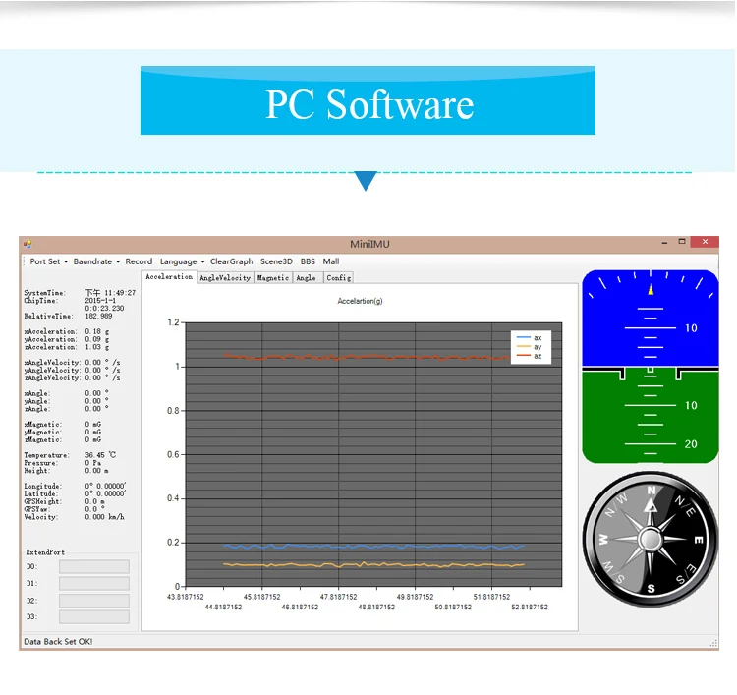Screen dimensions: 737x695
Task: Open the Scene3D view
Action: pyautogui.click(x=276, y=261)
